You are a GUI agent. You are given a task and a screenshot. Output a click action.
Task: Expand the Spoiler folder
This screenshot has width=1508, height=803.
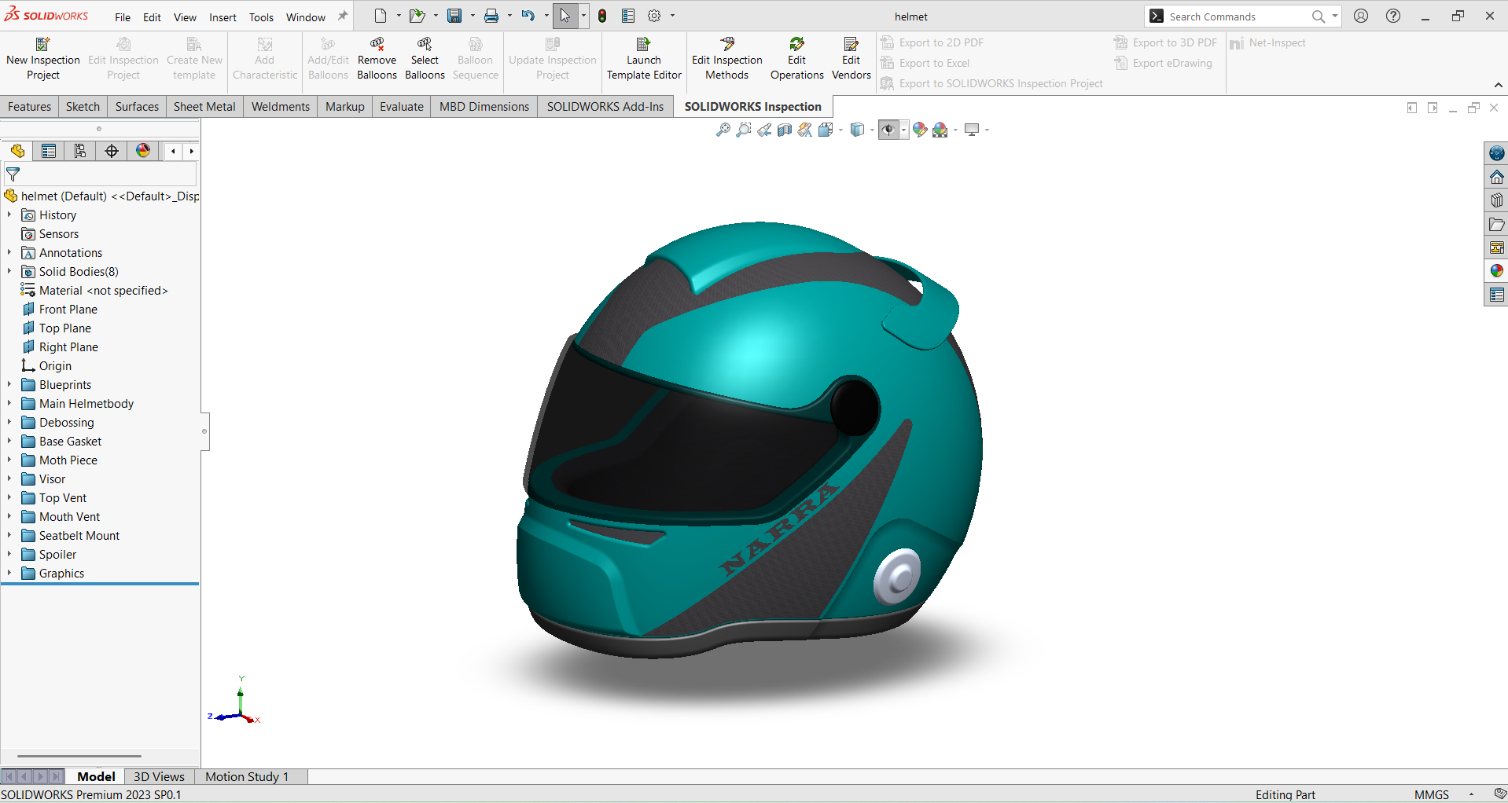pyautogui.click(x=9, y=554)
